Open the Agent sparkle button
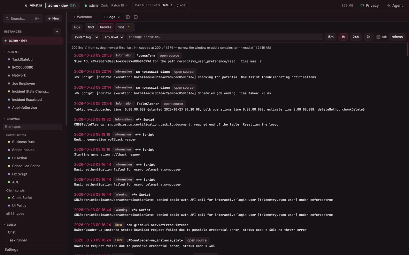The image size is (409, 255). click(x=395, y=5)
